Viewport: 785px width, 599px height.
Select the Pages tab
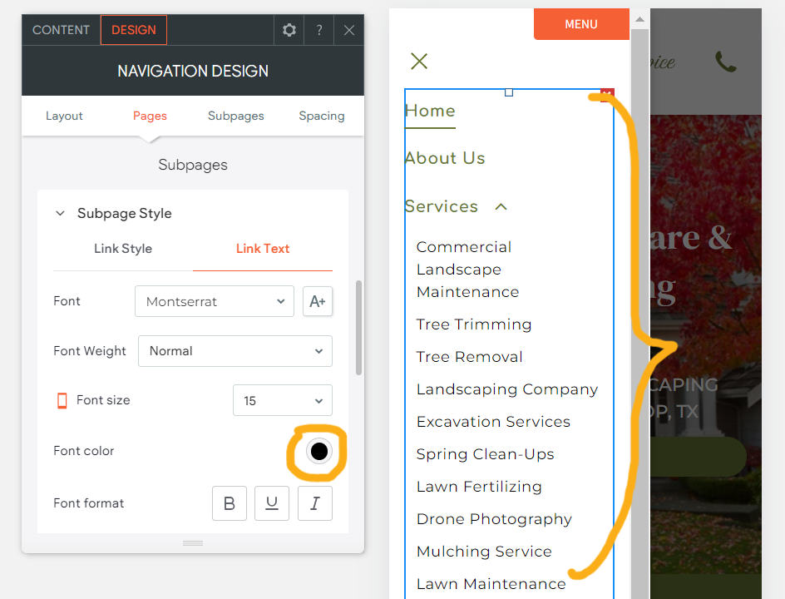tap(150, 116)
